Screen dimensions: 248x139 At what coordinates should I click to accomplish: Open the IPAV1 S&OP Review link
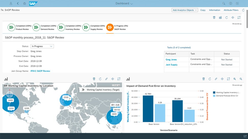pyautogui.click(x=40, y=71)
